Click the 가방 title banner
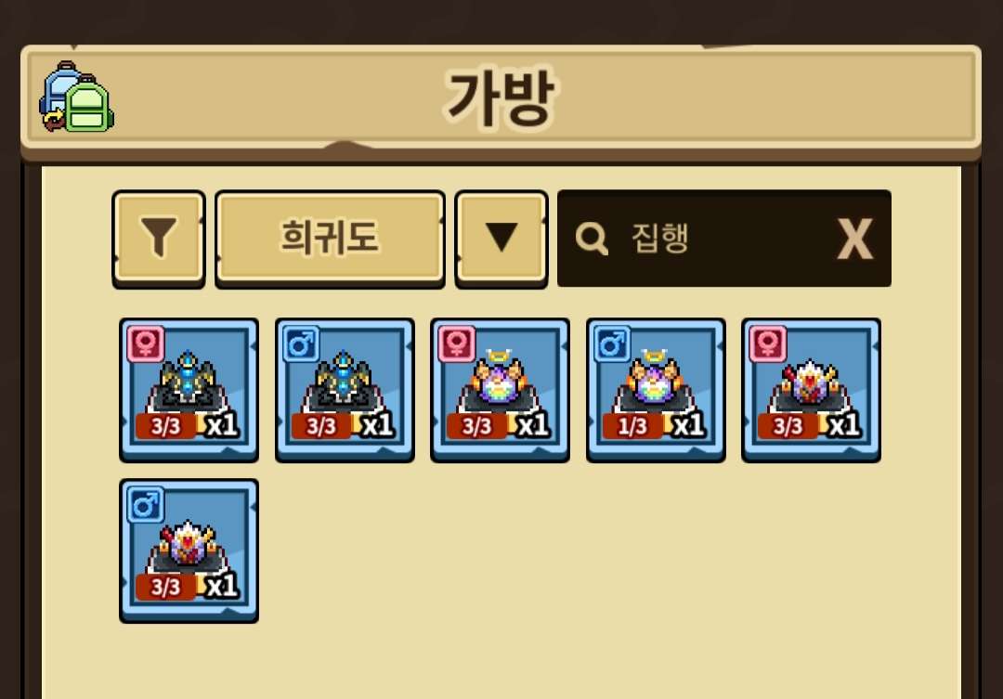 tap(501, 97)
